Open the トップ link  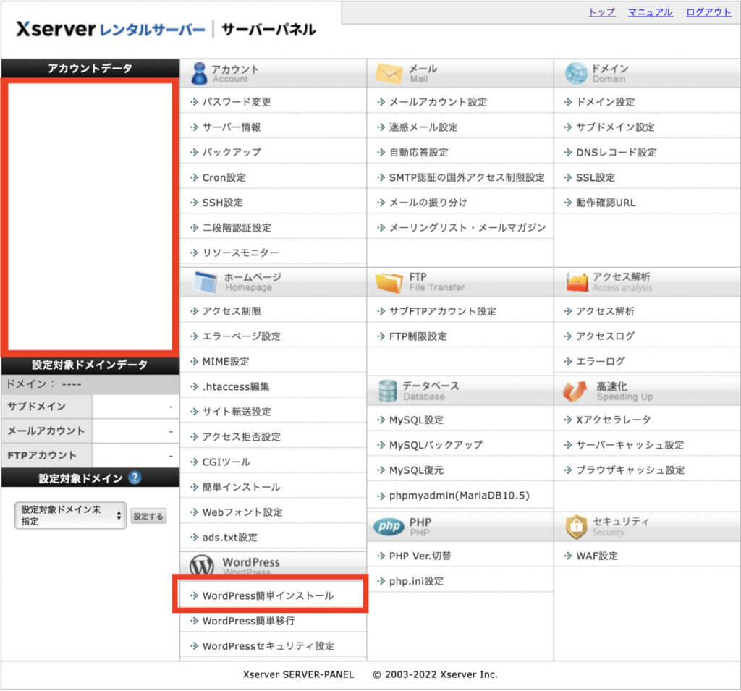coord(601,12)
